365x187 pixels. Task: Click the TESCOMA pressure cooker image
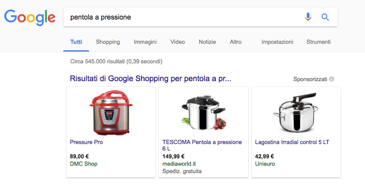tap(204, 112)
